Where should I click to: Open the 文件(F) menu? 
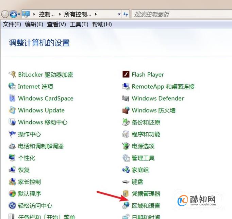(12, 24)
